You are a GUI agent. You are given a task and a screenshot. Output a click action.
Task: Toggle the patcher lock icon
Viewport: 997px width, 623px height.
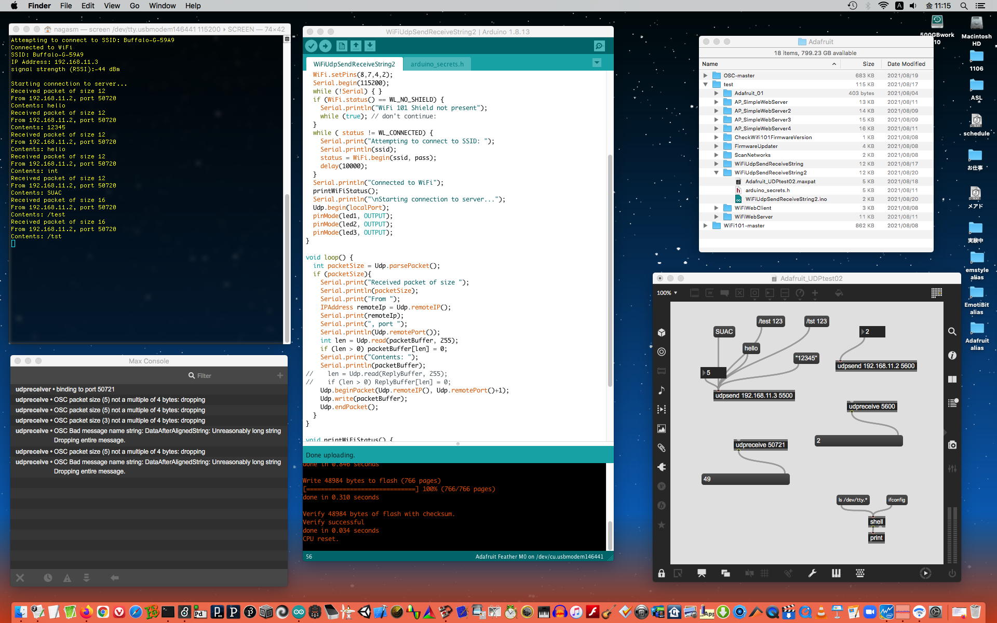point(661,574)
